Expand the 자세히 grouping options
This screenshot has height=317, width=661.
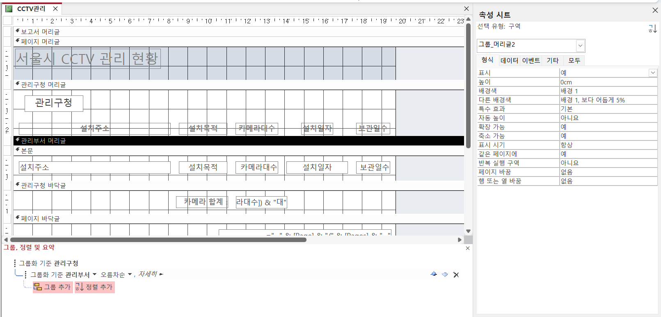(150, 274)
